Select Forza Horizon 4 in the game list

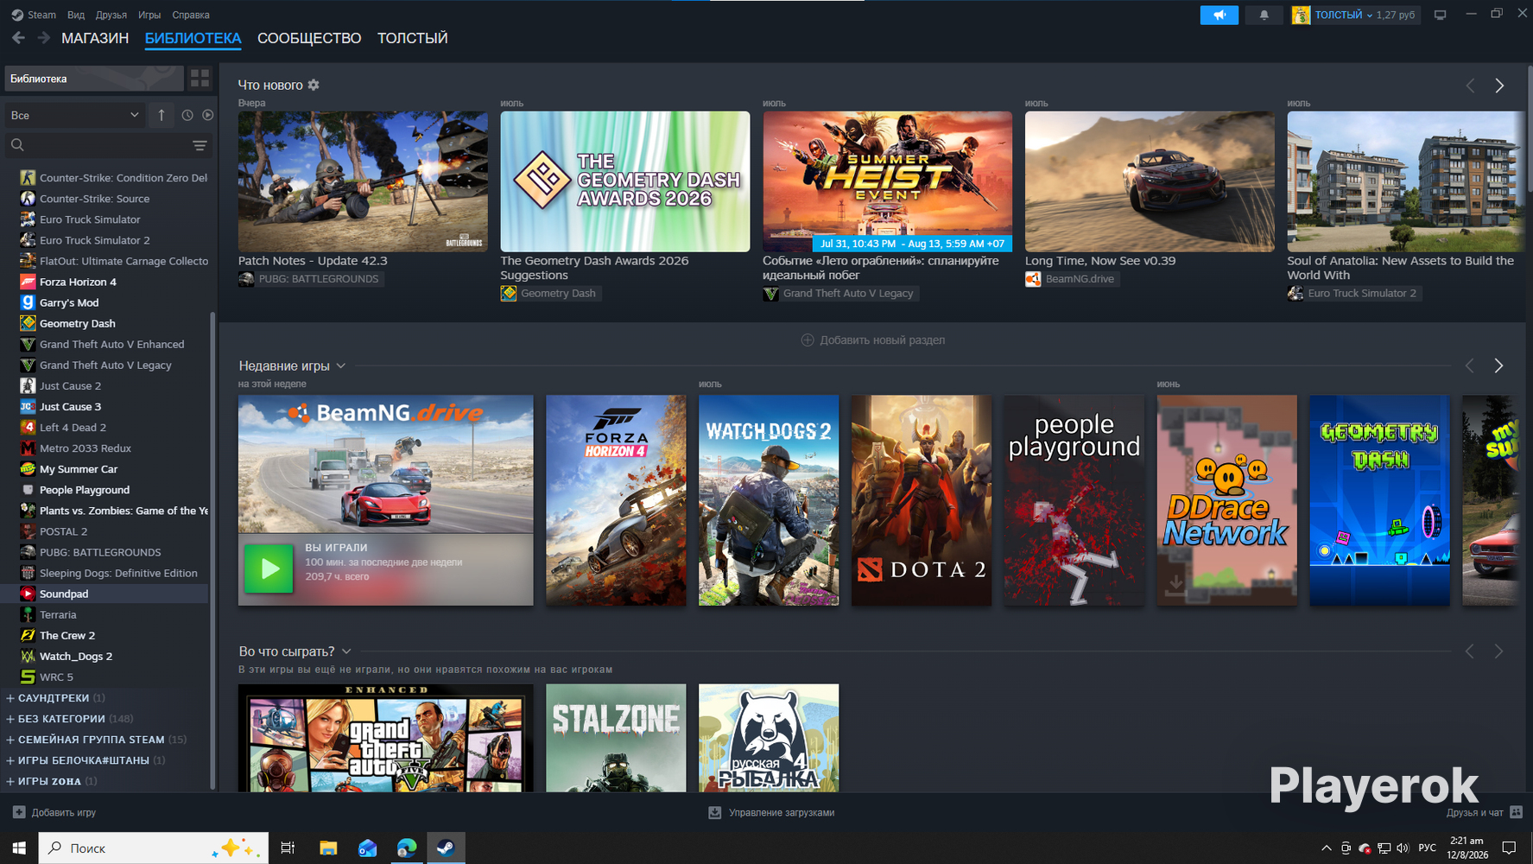[78, 282]
